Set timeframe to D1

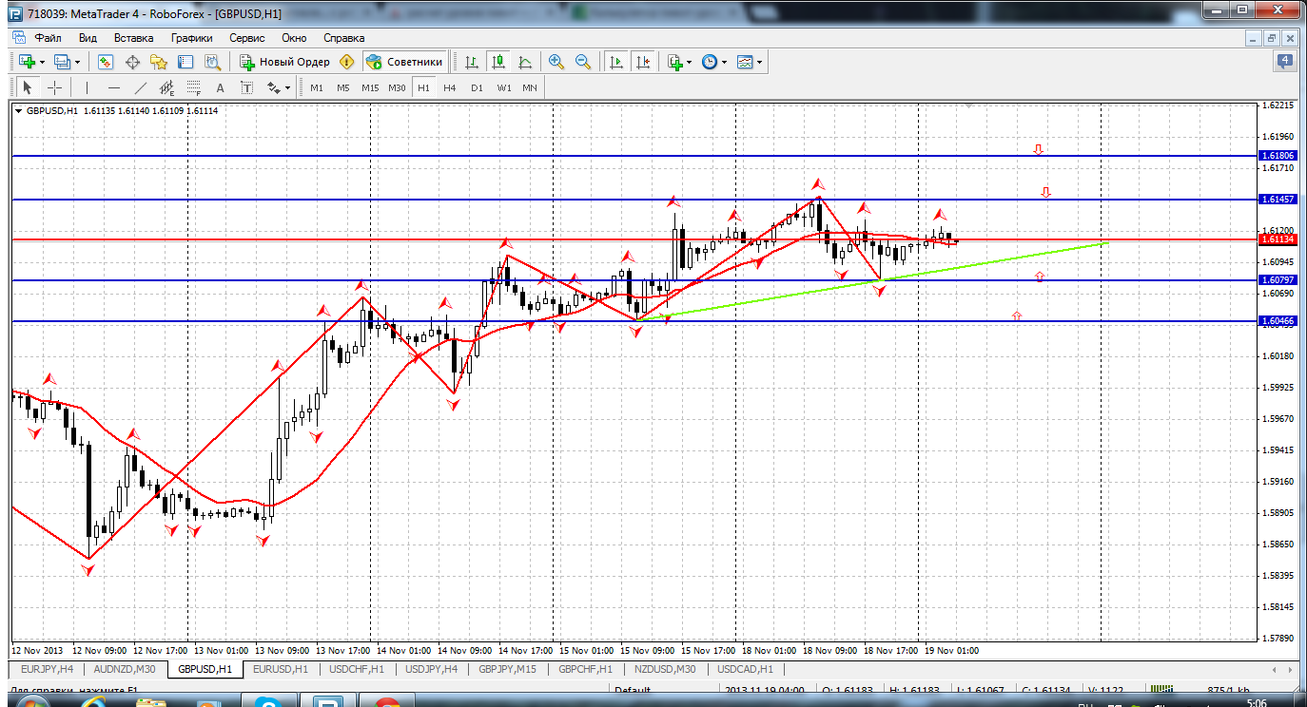click(477, 87)
